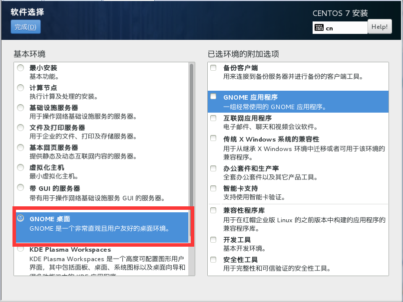Click the keyboard layout icon beside cn
This screenshot has height=302, width=403.
click(319, 28)
